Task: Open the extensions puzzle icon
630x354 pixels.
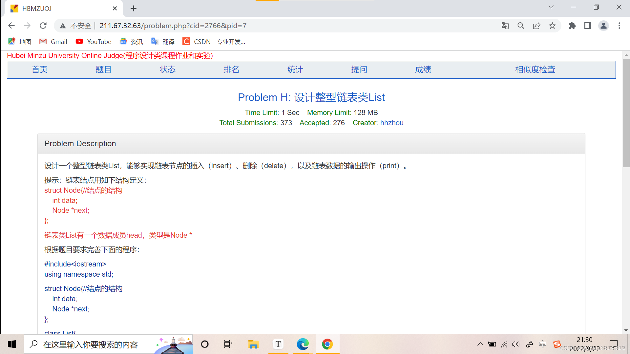Action: [572, 26]
